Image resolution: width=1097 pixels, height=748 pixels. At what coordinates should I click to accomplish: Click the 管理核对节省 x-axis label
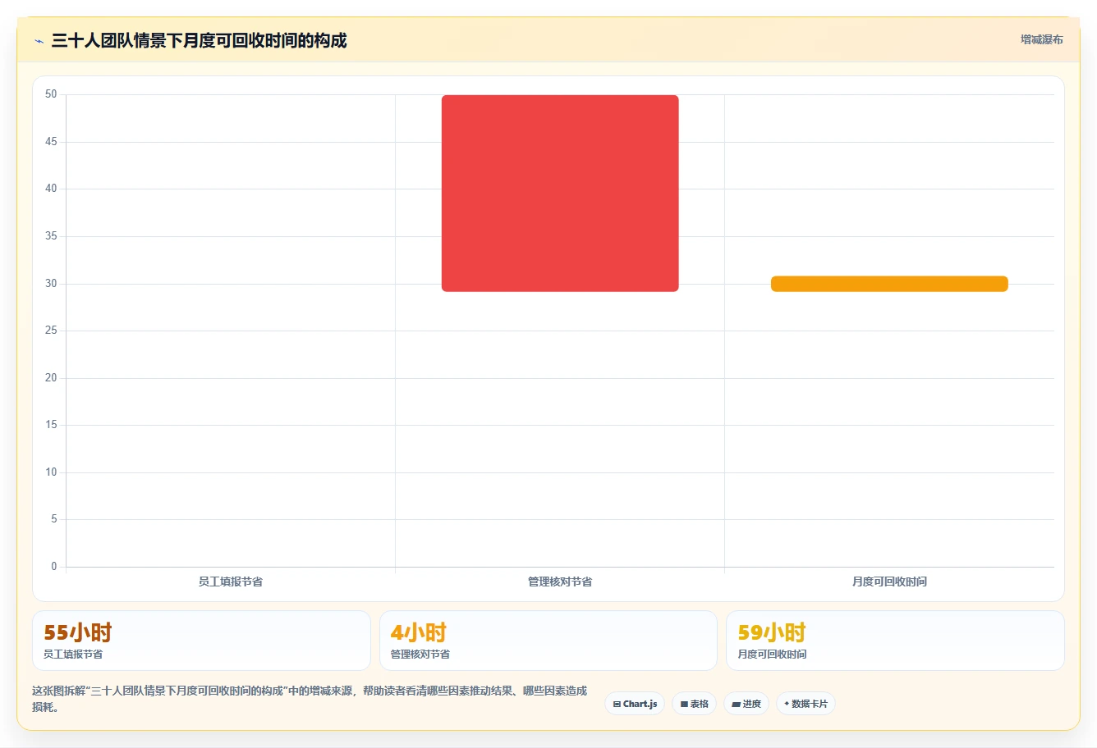click(560, 582)
